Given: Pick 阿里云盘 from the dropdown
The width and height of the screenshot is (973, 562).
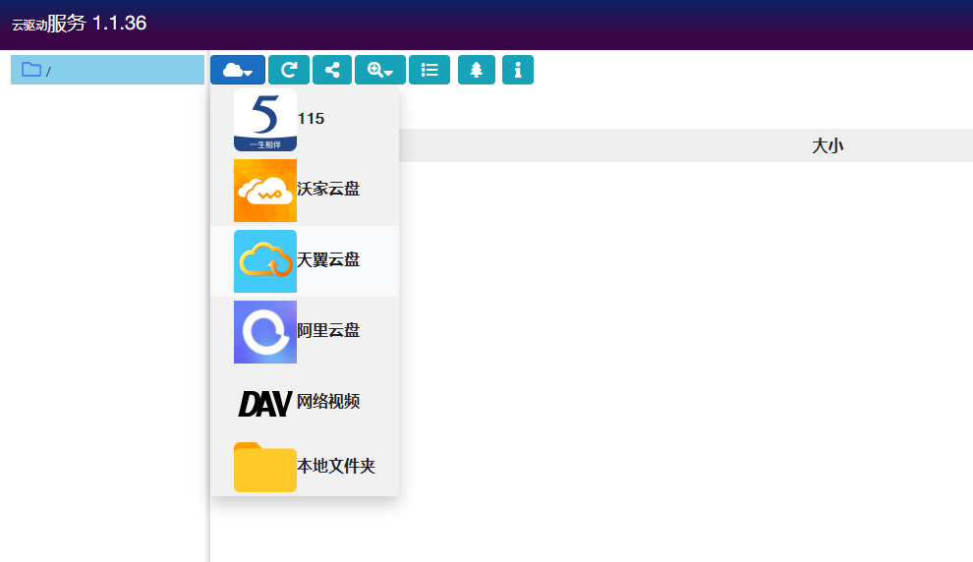Looking at the screenshot, I should pyautogui.click(x=305, y=332).
